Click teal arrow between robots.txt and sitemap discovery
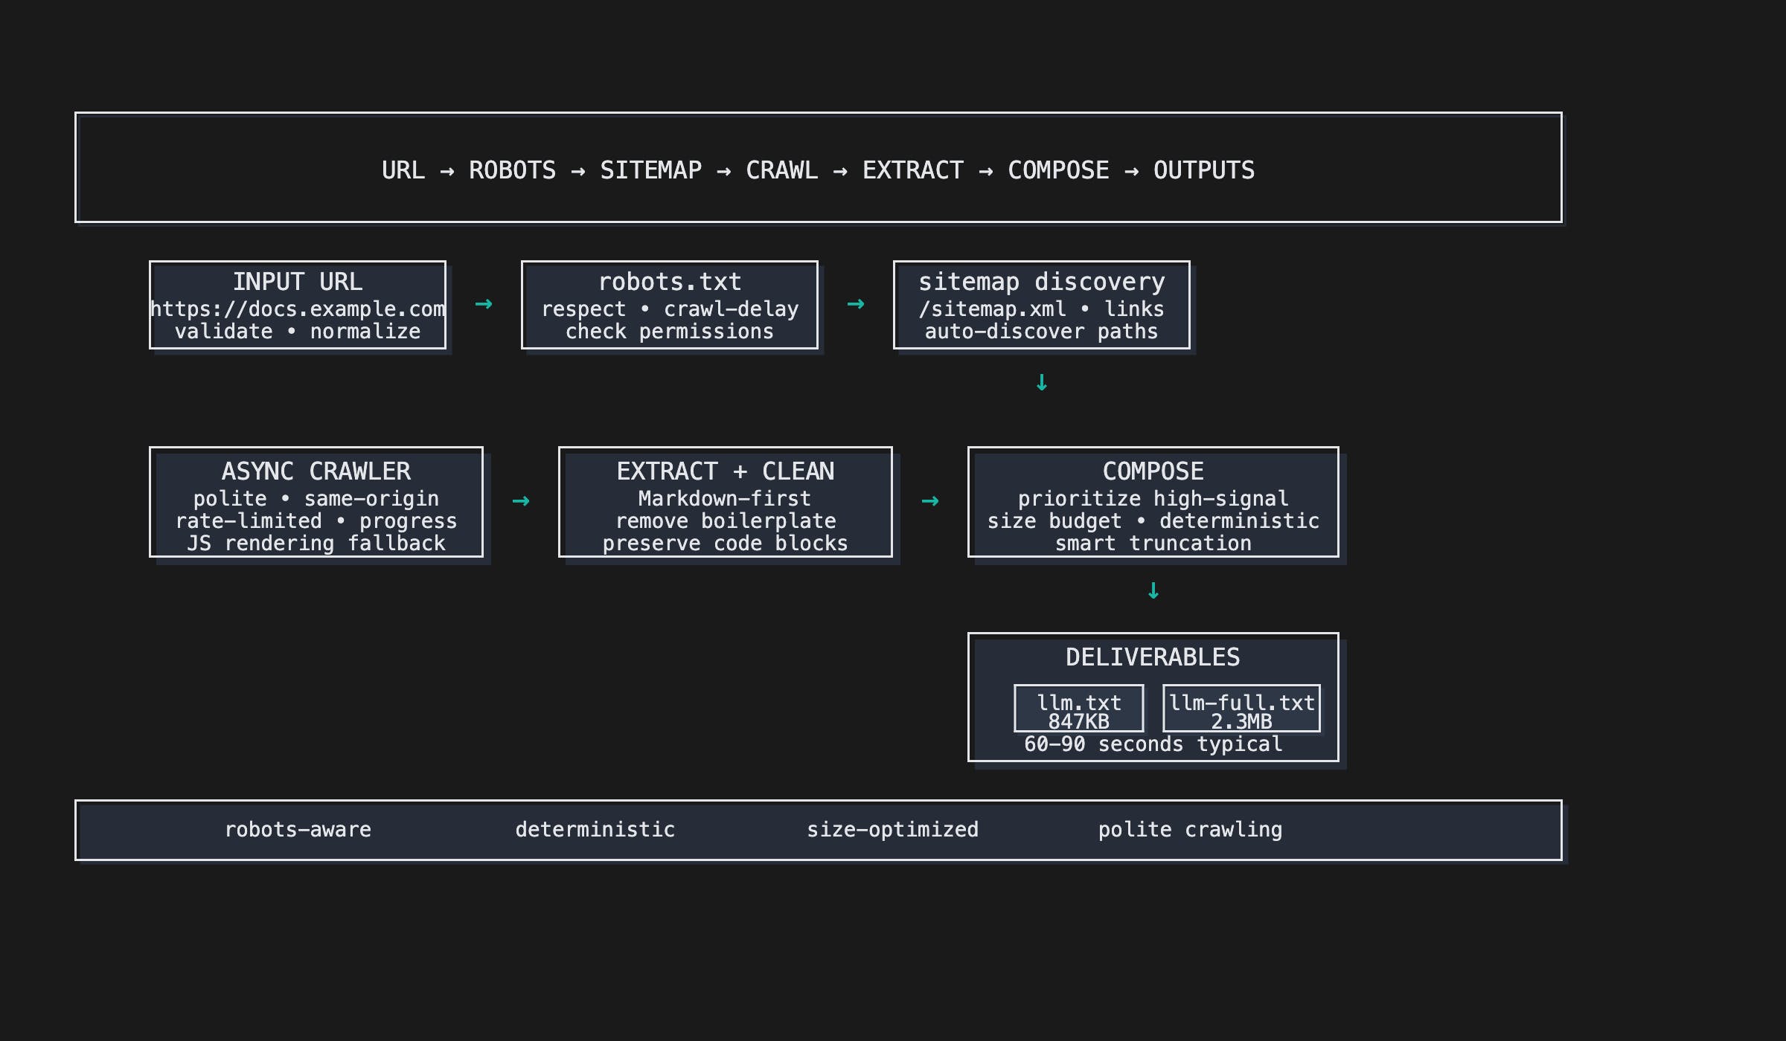Viewport: 1786px width, 1041px height. tap(856, 304)
